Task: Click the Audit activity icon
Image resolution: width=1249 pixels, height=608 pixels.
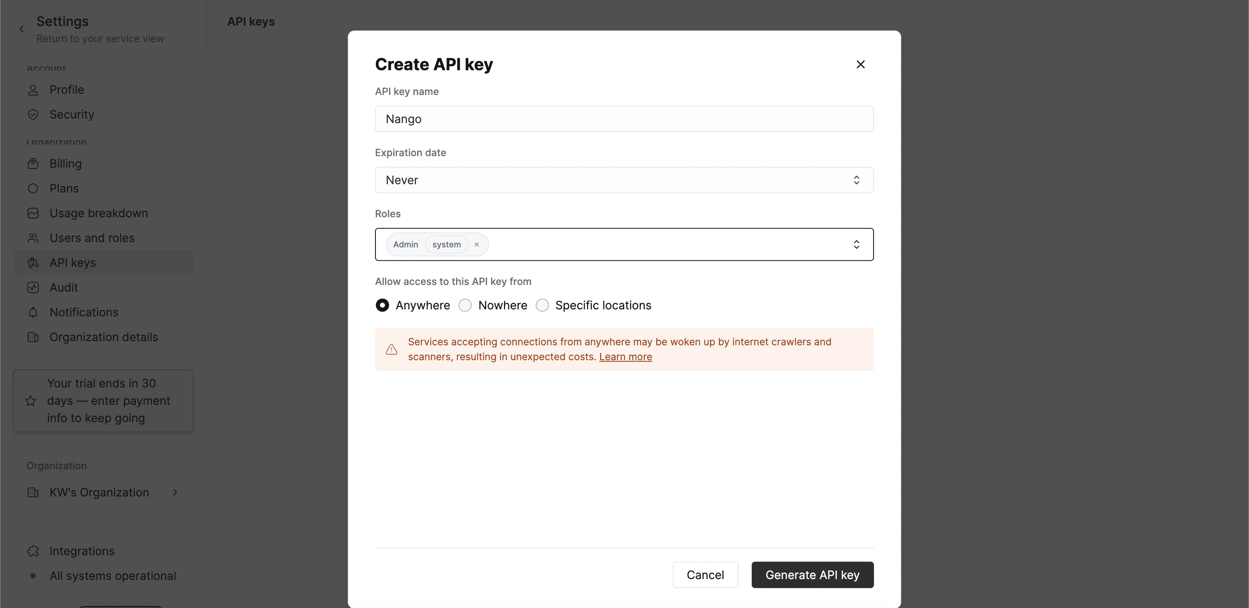Action: [33, 287]
